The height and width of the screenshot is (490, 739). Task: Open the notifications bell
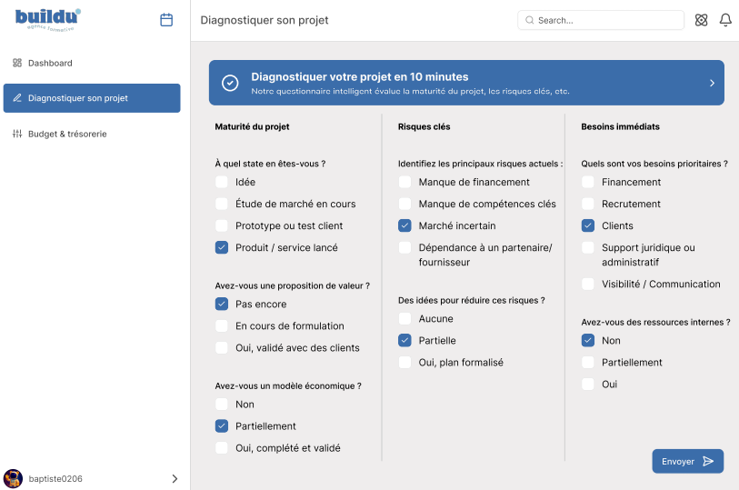pyautogui.click(x=725, y=20)
